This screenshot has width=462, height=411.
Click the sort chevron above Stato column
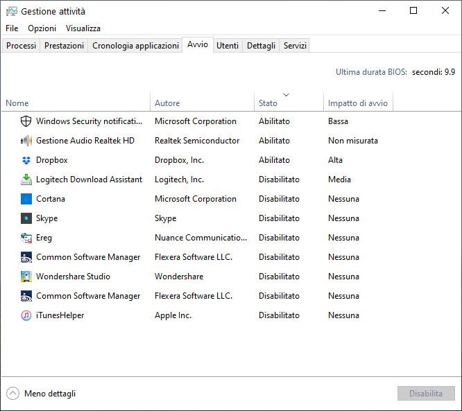tap(286, 95)
